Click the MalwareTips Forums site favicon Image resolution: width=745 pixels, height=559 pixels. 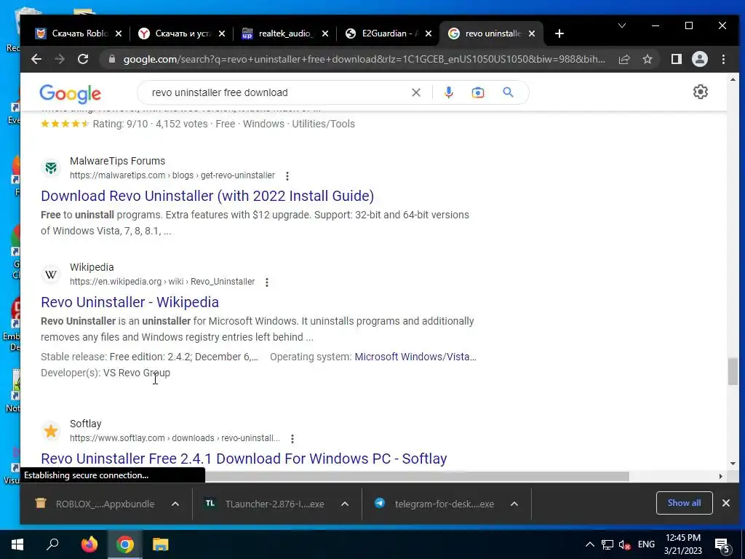tap(51, 168)
